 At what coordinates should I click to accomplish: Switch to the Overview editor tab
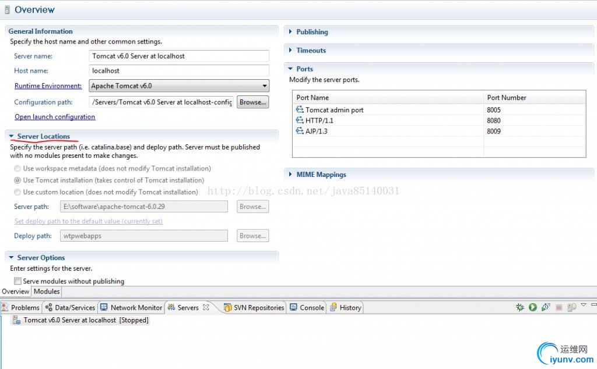pyautogui.click(x=15, y=292)
